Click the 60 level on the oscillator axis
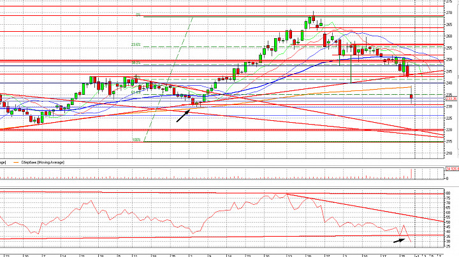 tap(448, 212)
